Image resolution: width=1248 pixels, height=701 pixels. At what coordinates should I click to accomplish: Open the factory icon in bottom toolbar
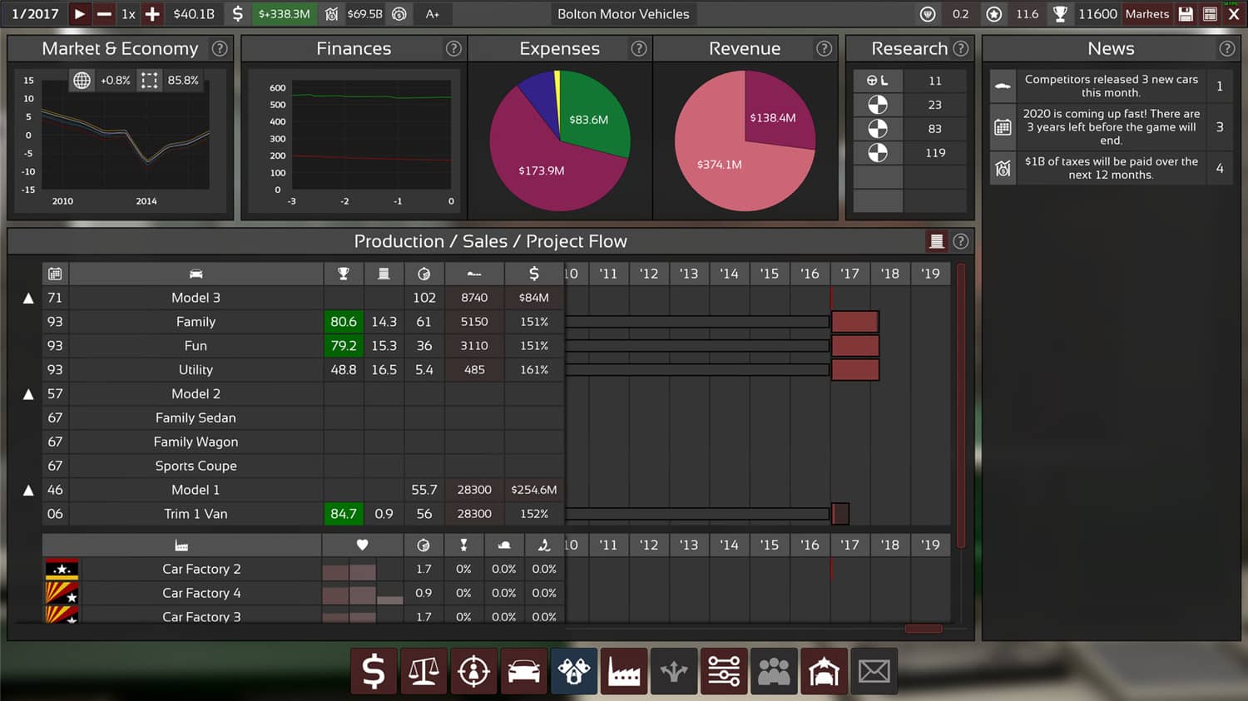pyautogui.click(x=624, y=671)
